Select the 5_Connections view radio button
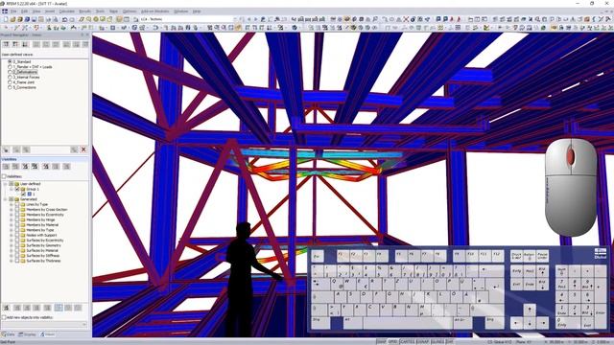This screenshot has width=614, height=345. [x=10, y=87]
